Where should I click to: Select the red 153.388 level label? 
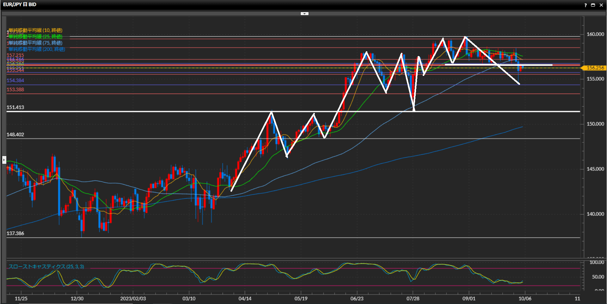point(15,90)
